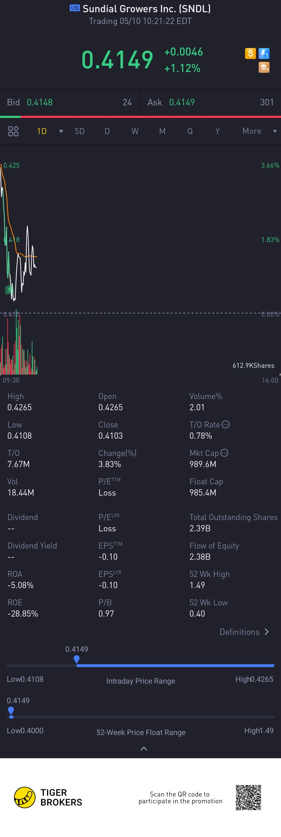Screen dimensions: 281x837
Task: Tap Scan the QR code promotion text
Action: (181, 797)
